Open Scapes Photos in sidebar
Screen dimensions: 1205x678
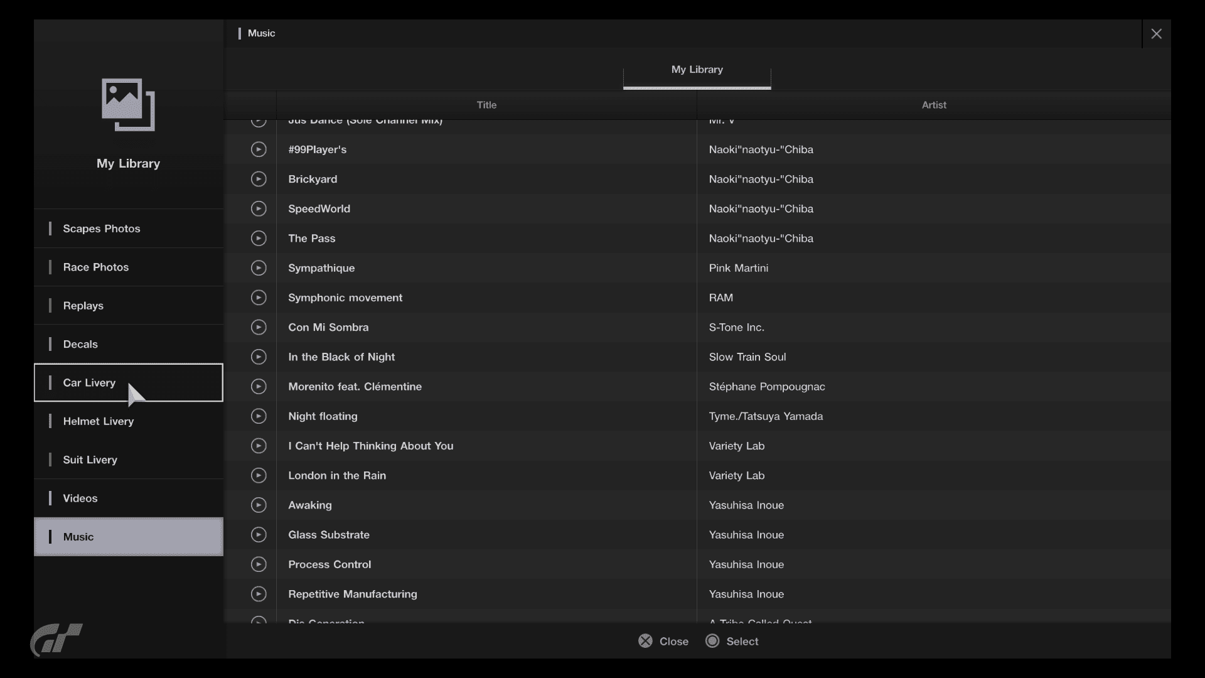click(x=129, y=229)
